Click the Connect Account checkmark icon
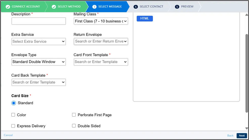Viewport: 249px width, 140px height. 8,7
